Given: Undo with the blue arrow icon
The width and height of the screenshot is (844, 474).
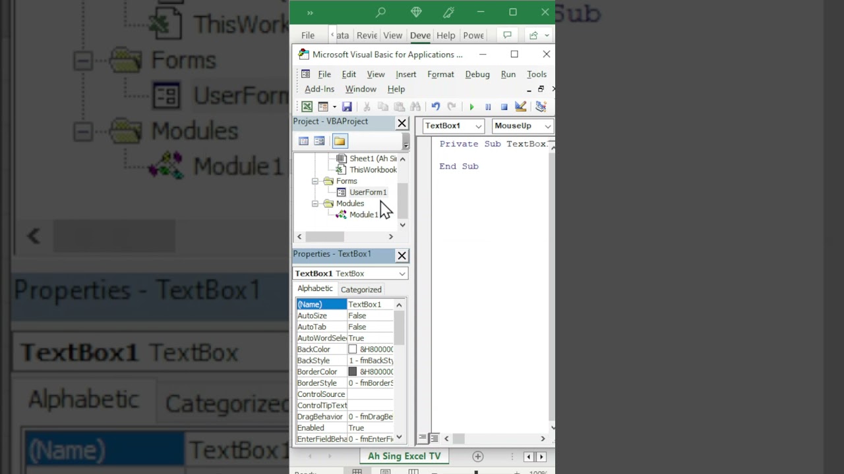Looking at the screenshot, I should (x=436, y=107).
